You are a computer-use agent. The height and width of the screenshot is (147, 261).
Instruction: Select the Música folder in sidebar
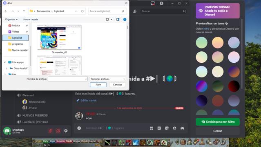tap(16, 25)
